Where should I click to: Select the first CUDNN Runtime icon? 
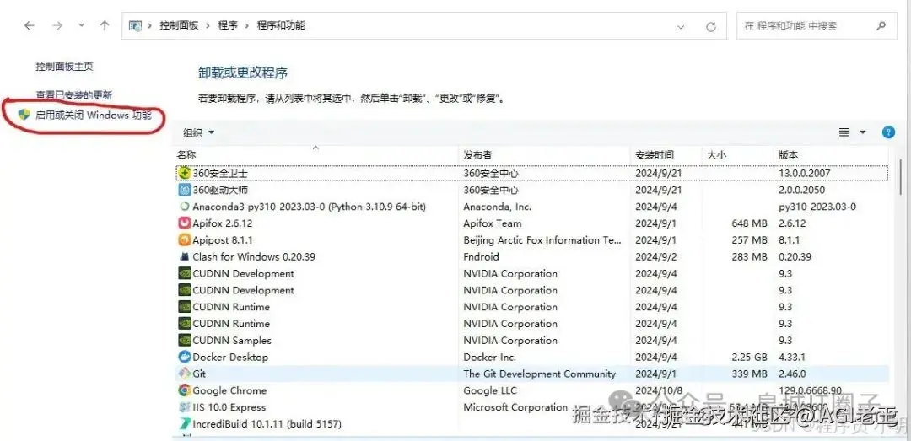(184, 307)
